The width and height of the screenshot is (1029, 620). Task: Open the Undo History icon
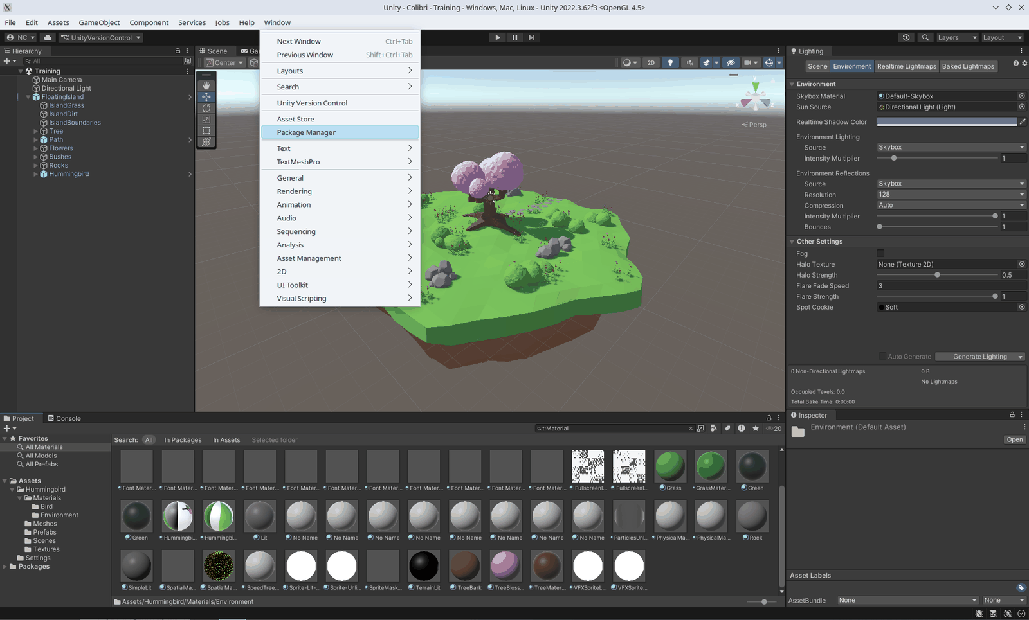coord(906,37)
